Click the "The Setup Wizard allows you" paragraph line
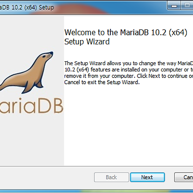The width and height of the screenshot is (193, 193). (x=129, y=63)
